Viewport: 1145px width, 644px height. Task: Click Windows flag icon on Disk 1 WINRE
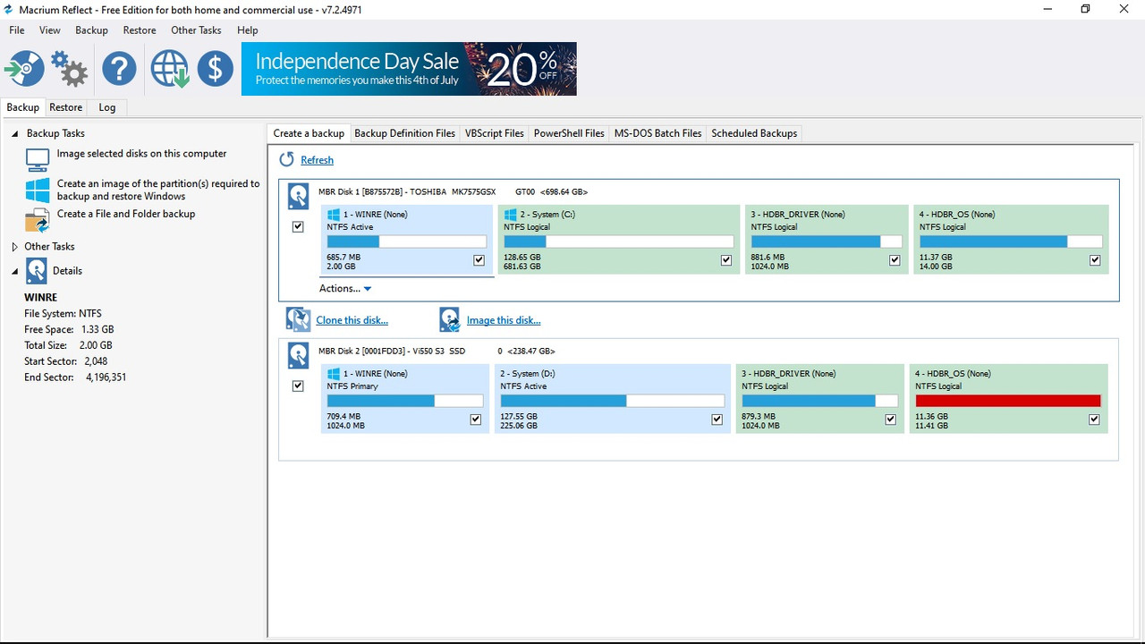coord(334,215)
